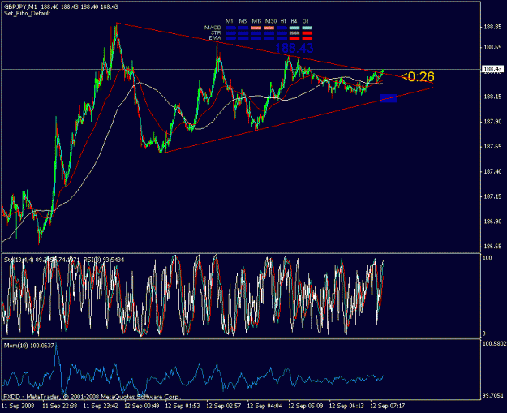This screenshot has width=507, height=413.
Task: Click the 12 Sep 06:13 time axis label
Action: (x=346, y=406)
